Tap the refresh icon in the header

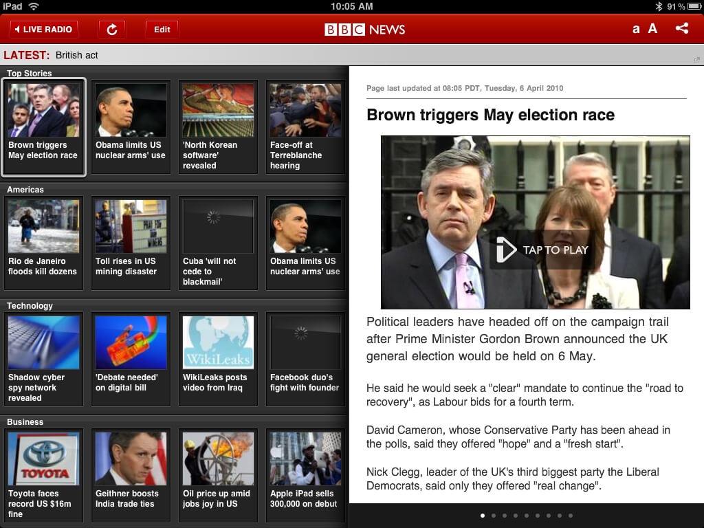[112, 30]
